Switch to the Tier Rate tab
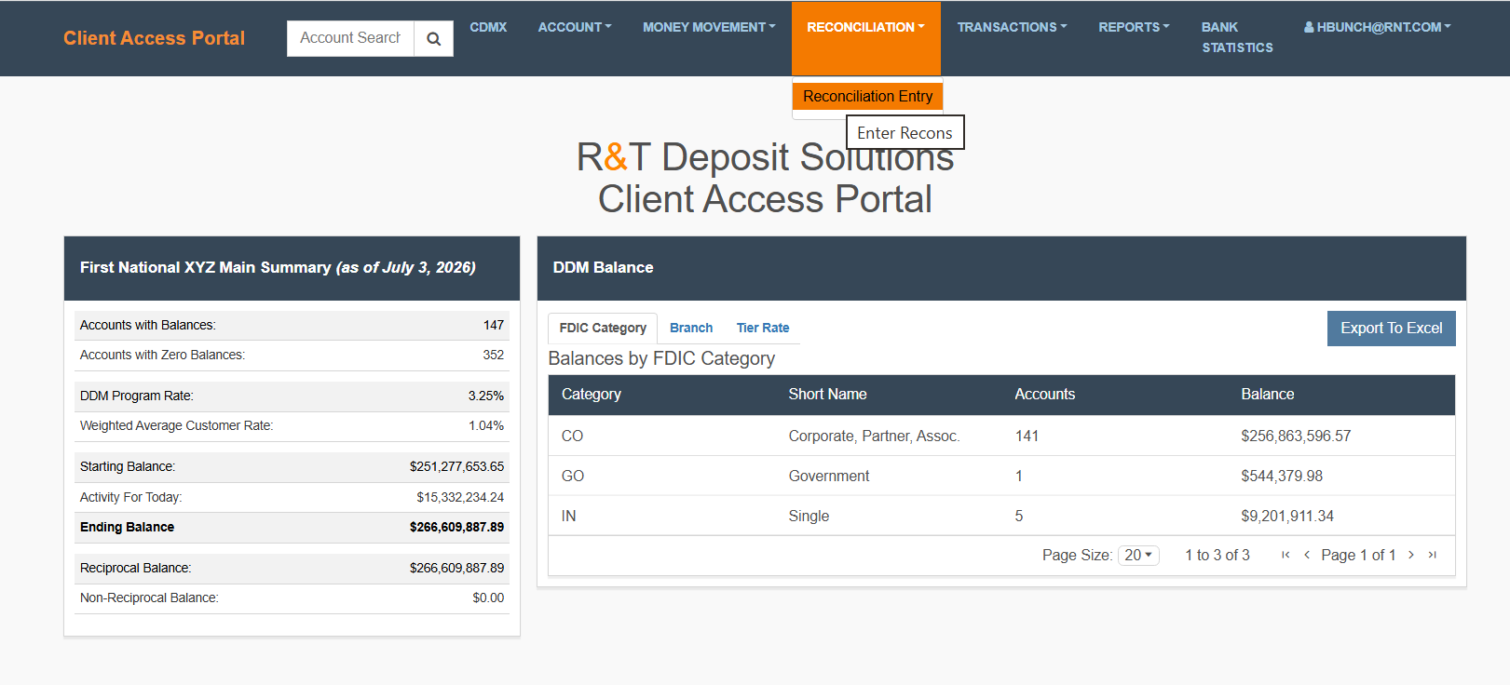1510x685 pixels. 763,328
